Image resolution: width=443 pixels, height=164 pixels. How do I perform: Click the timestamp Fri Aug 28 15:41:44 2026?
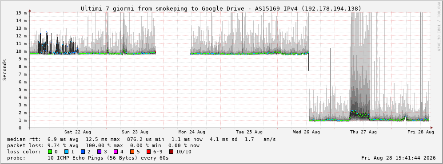(399, 158)
